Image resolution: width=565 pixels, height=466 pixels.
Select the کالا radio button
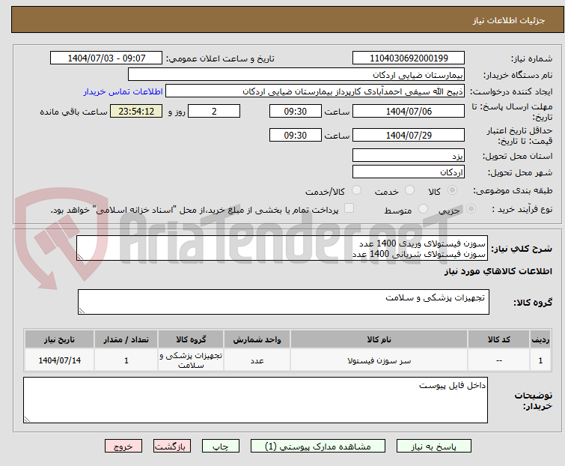click(452, 190)
